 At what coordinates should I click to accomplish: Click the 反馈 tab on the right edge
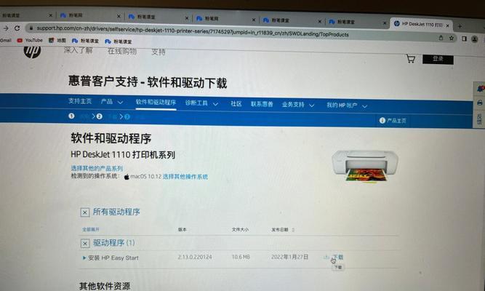click(x=479, y=119)
